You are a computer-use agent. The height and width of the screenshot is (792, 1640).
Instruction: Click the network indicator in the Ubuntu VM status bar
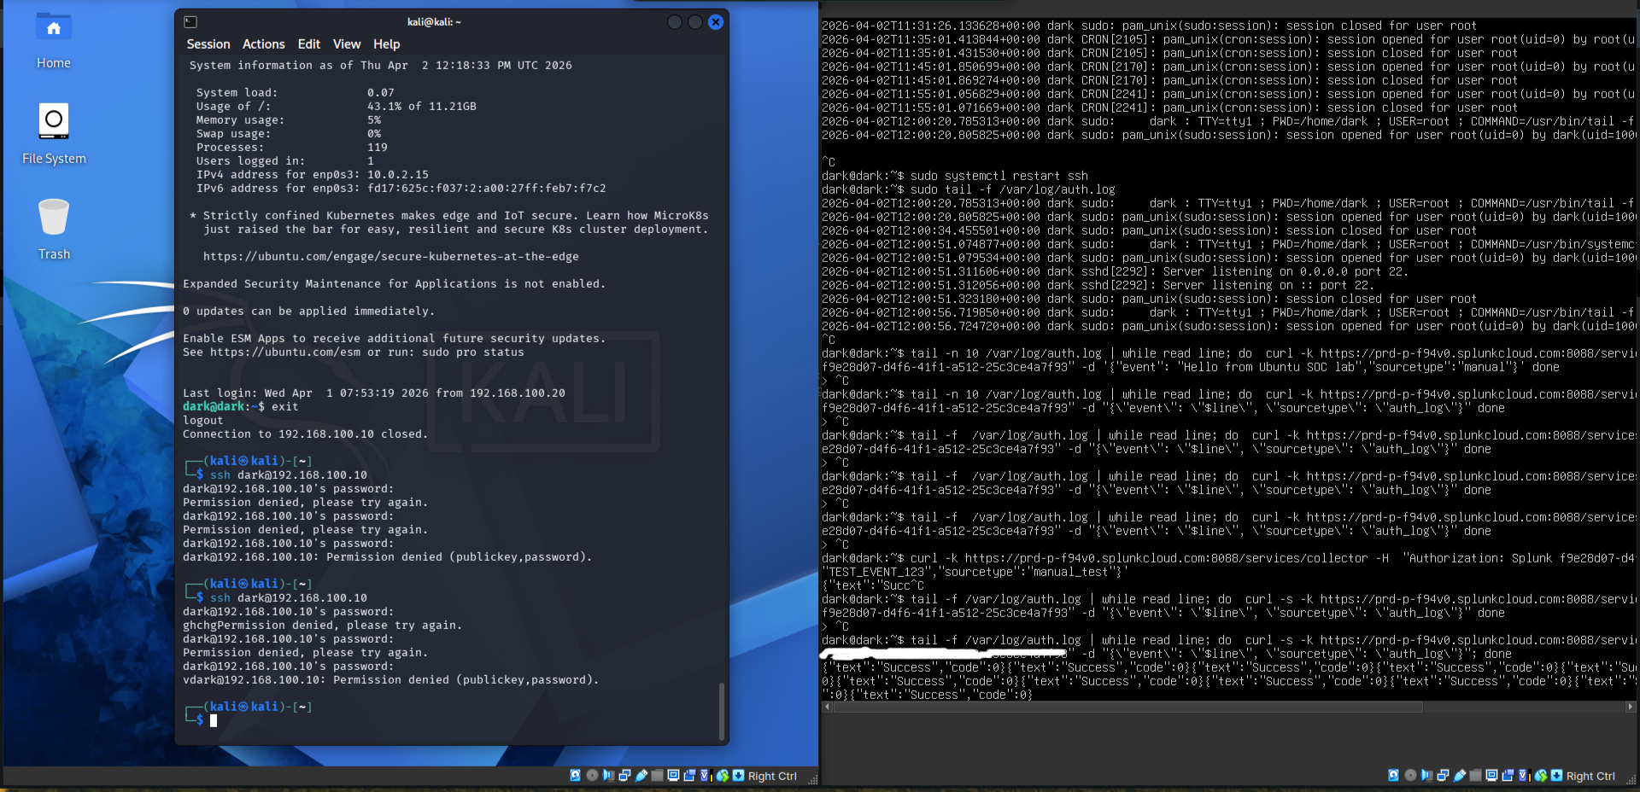pos(1443,775)
